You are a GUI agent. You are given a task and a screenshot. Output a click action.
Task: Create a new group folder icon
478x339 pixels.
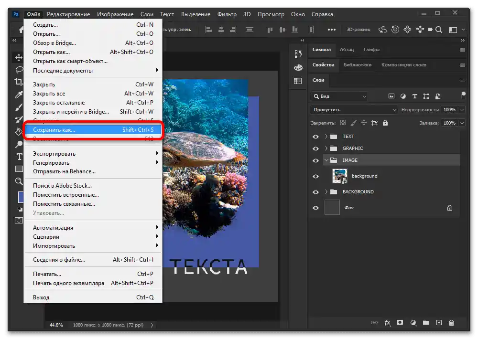[x=426, y=323]
